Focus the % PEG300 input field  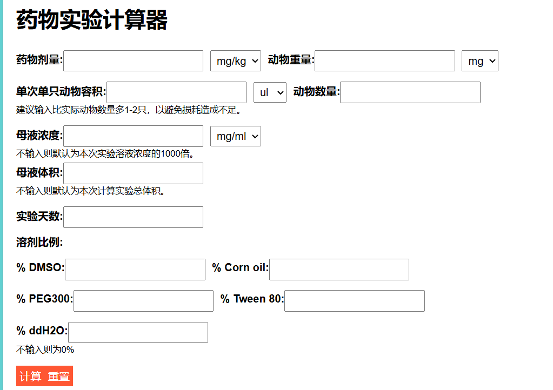click(143, 301)
